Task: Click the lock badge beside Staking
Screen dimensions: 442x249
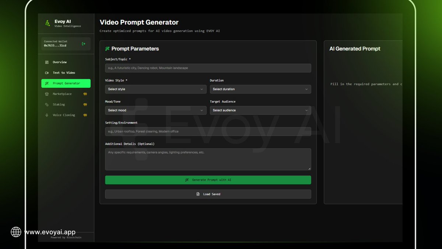Action: click(85, 104)
